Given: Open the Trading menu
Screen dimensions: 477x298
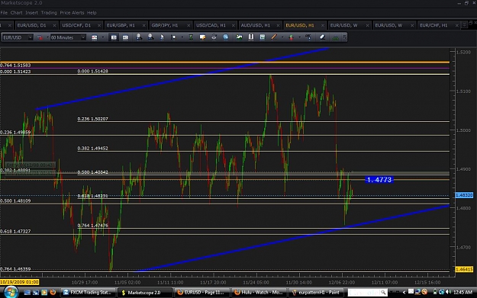Looking at the screenshot, I should tap(49, 13).
